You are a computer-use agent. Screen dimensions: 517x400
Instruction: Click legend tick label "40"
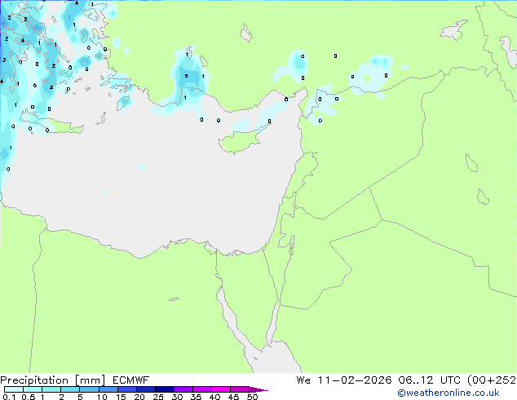214,397
